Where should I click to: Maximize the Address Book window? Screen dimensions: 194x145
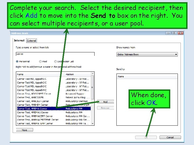(x=174, y=33)
